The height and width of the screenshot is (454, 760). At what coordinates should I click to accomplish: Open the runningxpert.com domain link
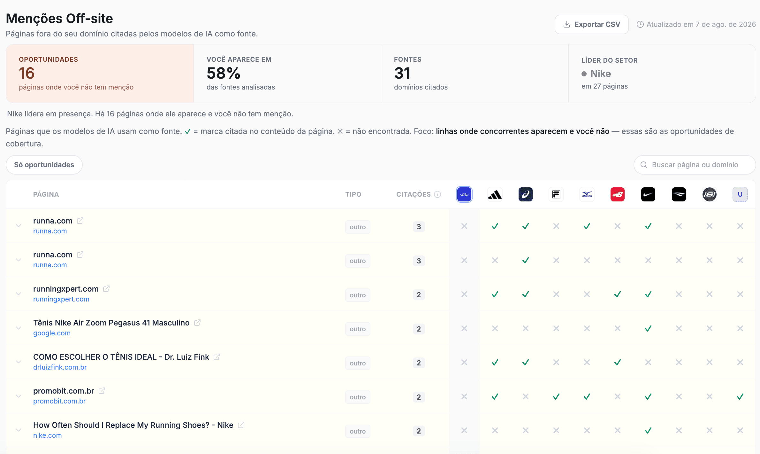tap(61, 299)
